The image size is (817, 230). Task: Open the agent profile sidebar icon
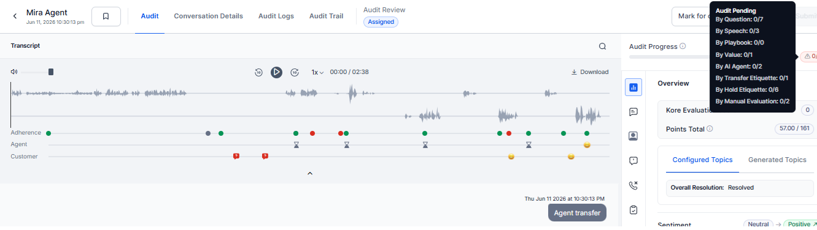coord(633,136)
